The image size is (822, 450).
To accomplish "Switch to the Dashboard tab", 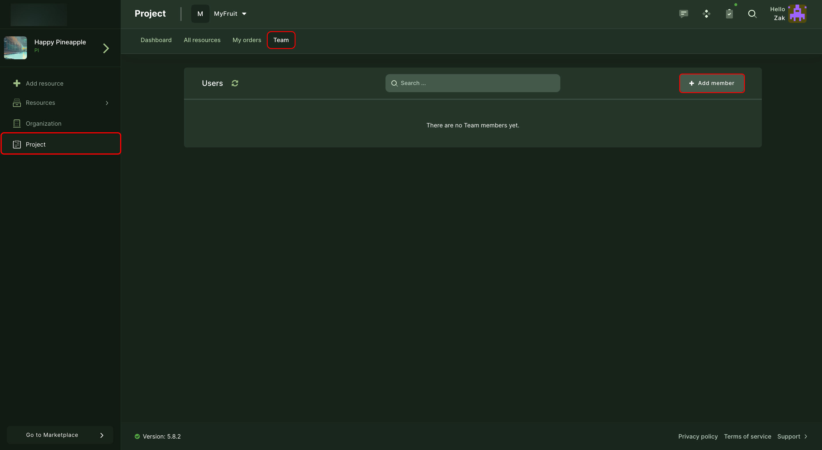I will [156, 40].
